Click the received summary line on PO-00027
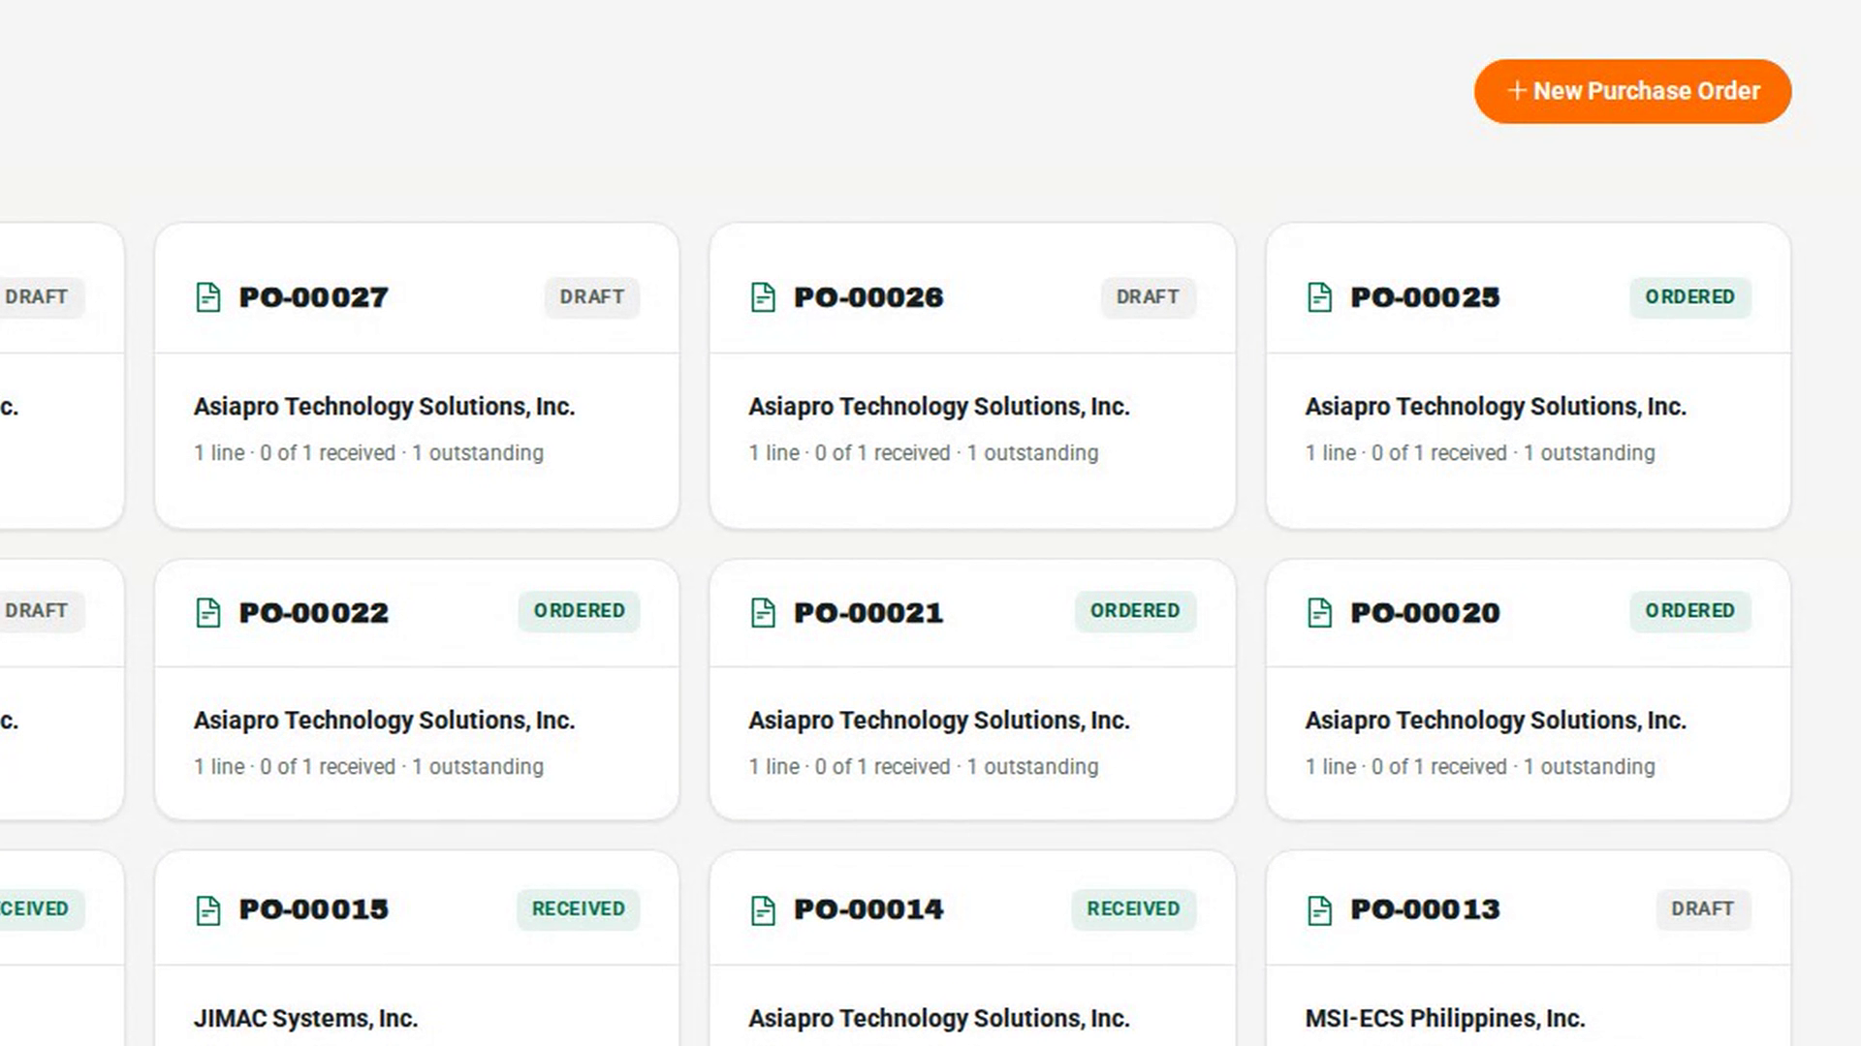 368,453
